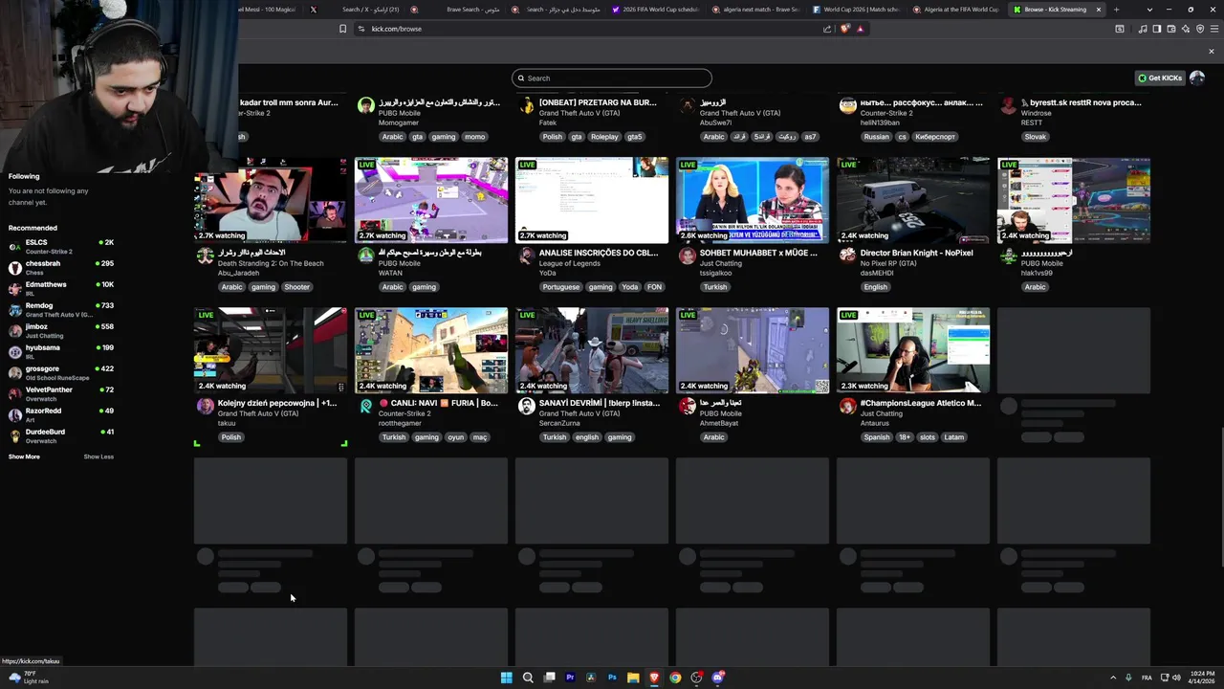Open the ESLCS recommended channel
1224x689 pixels.
tap(61, 246)
